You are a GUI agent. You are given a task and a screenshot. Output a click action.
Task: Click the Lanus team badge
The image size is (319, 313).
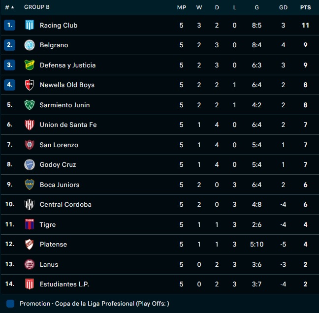click(30, 264)
